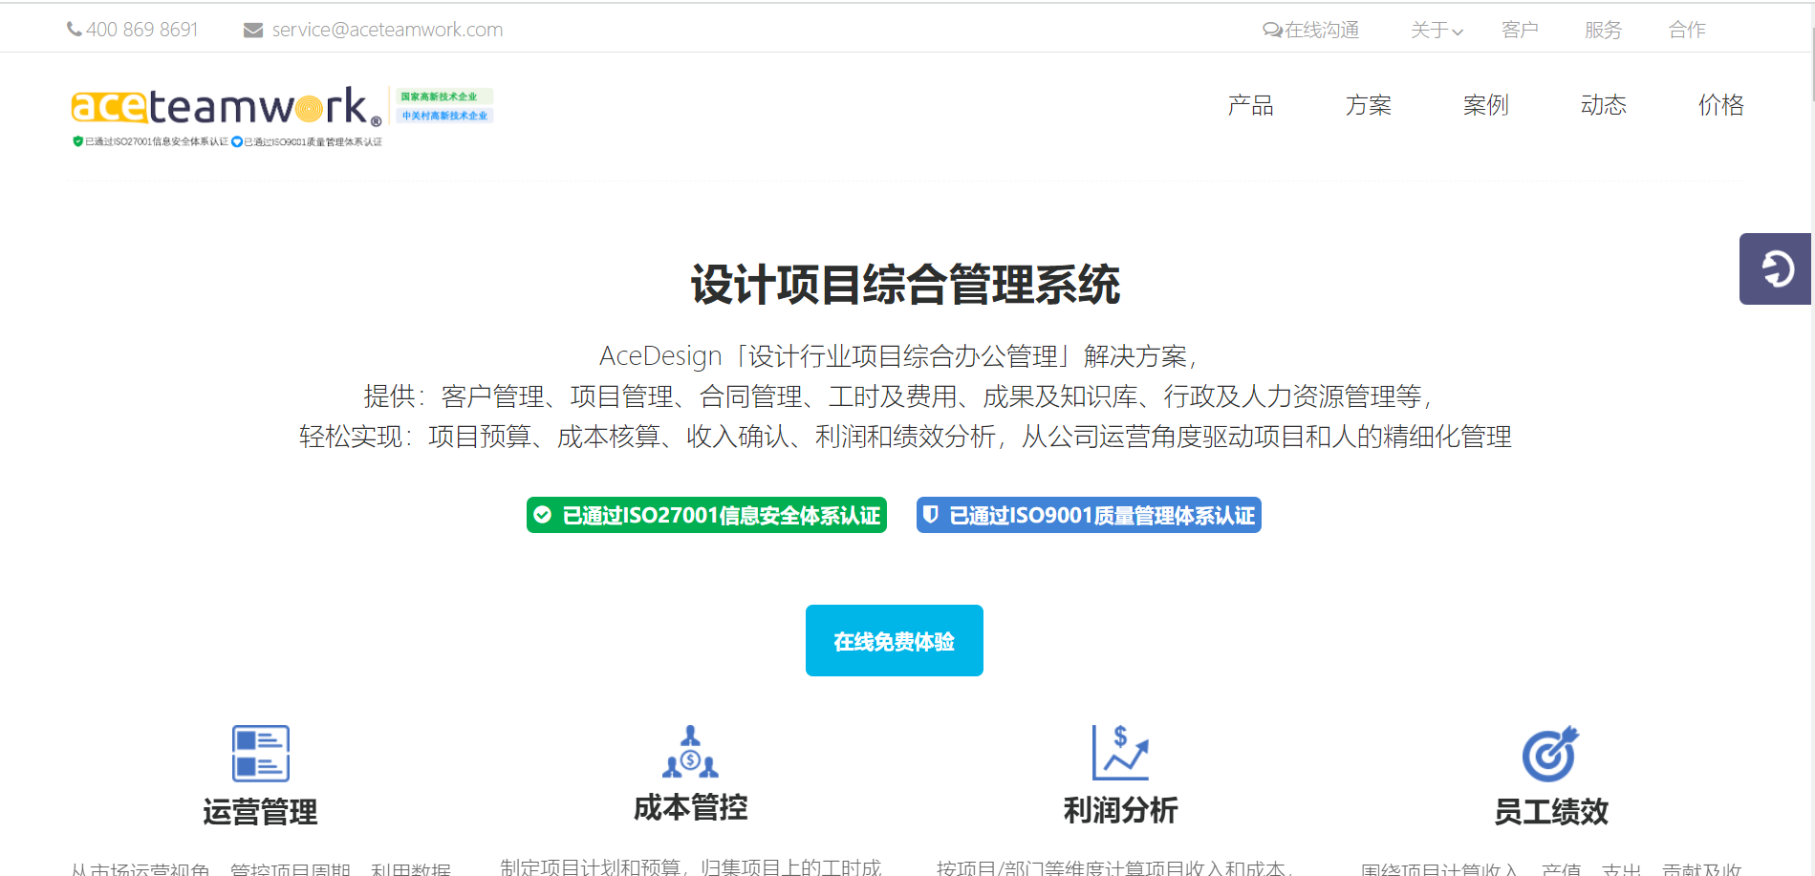
Task: Click the 国家高新技术企业 badge
Action: (443, 96)
